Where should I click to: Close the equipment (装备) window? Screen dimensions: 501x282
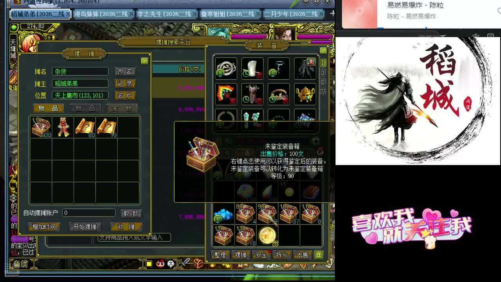pyautogui.click(x=323, y=51)
